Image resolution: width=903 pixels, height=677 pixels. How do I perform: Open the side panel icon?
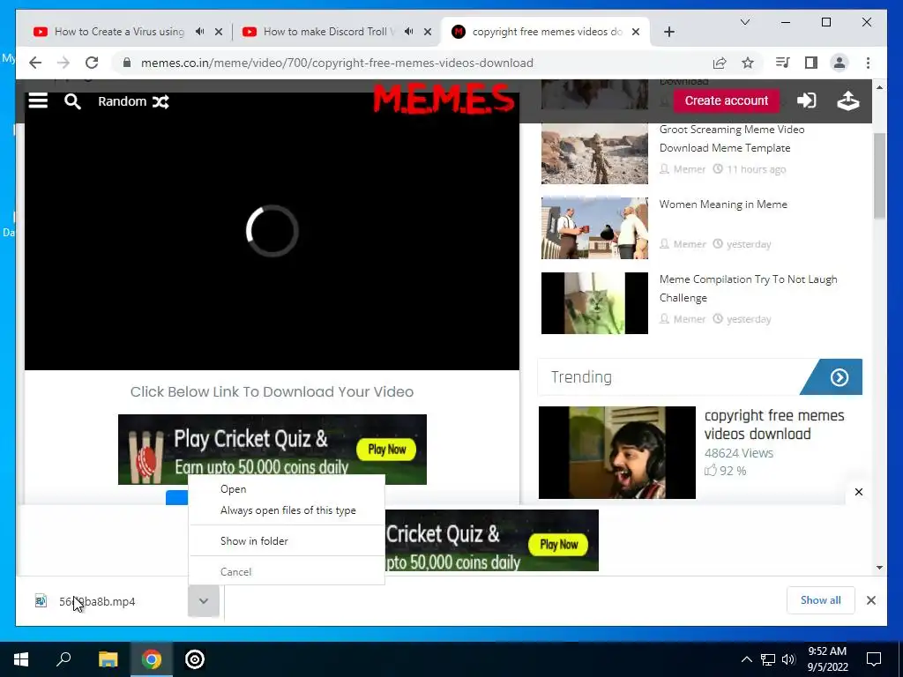coord(811,63)
